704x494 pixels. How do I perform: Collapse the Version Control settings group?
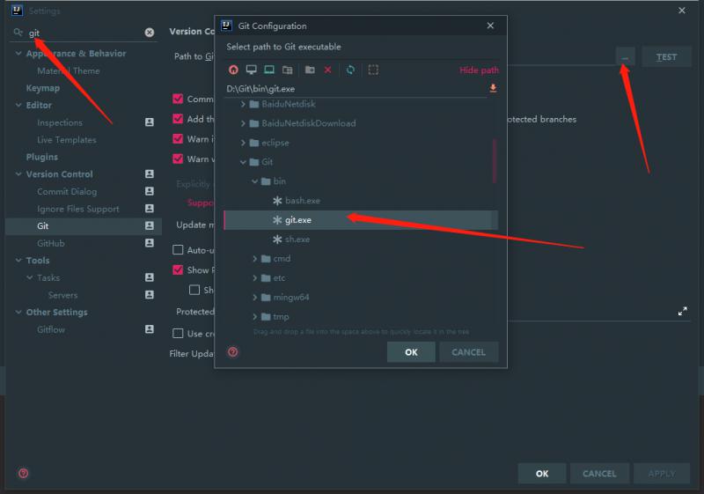coord(18,173)
